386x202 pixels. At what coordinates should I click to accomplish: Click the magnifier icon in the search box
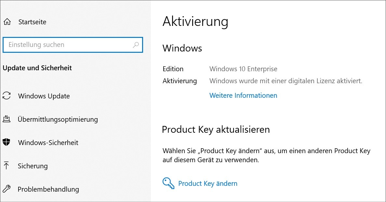click(135, 45)
